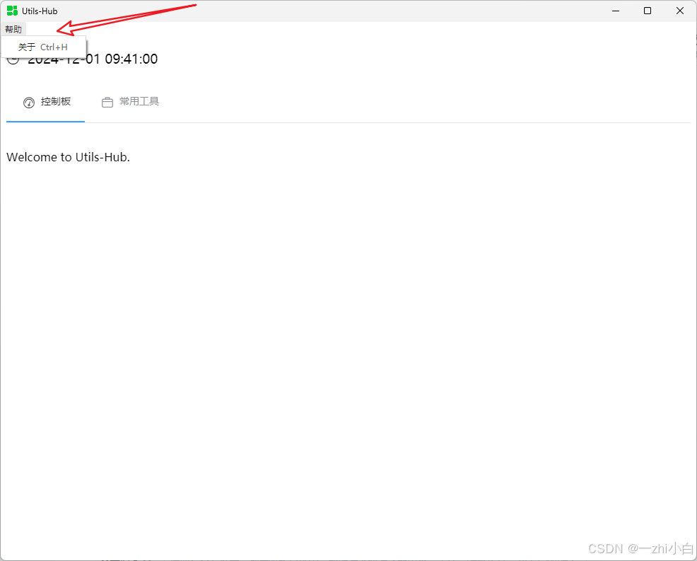Click the Utils-Hub title text
This screenshot has width=697, height=561.
click(40, 11)
